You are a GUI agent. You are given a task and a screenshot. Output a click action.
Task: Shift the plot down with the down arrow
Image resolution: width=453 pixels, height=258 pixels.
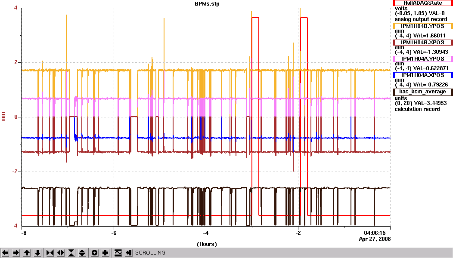(x=38, y=253)
